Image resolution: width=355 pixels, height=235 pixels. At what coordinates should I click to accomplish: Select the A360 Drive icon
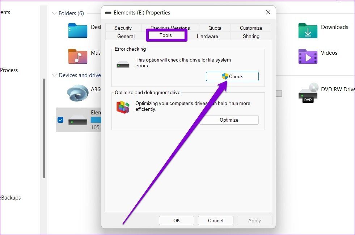click(x=78, y=93)
